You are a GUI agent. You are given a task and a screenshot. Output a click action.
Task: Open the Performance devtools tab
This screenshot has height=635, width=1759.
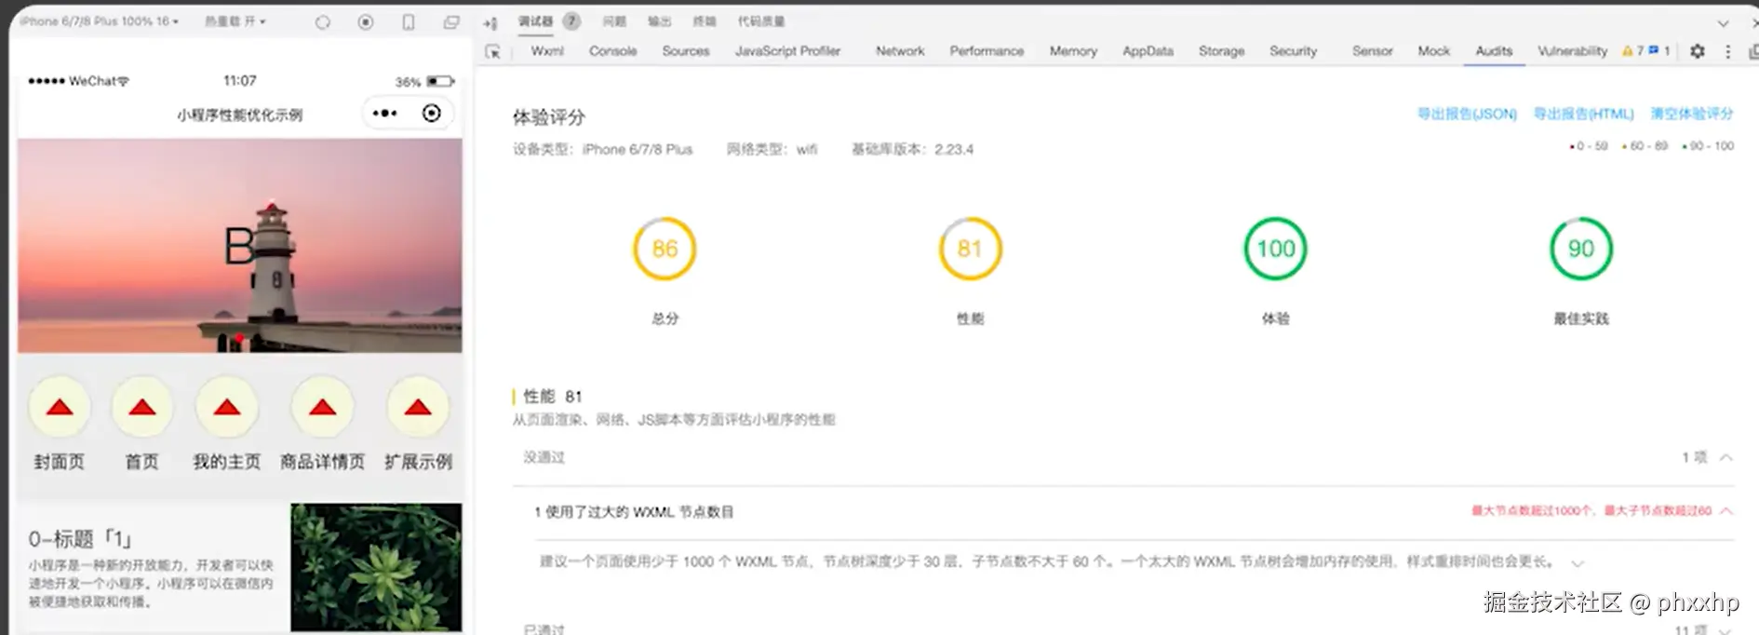coord(987,51)
